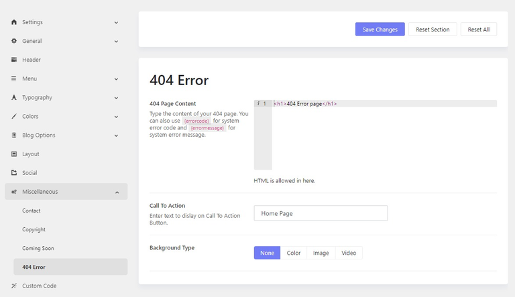Collapse the Miscellaneous section chevron
Image resolution: width=515 pixels, height=297 pixels.
coord(117,192)
